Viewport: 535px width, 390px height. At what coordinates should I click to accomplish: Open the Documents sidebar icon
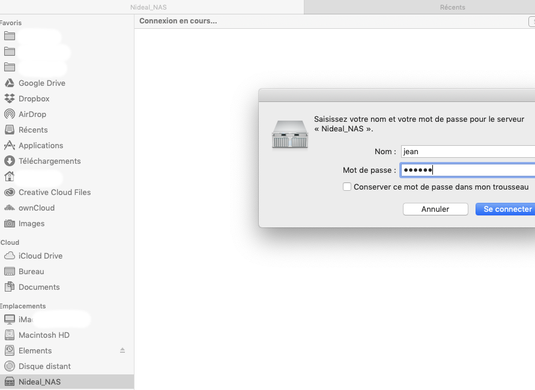coord(9,287)
